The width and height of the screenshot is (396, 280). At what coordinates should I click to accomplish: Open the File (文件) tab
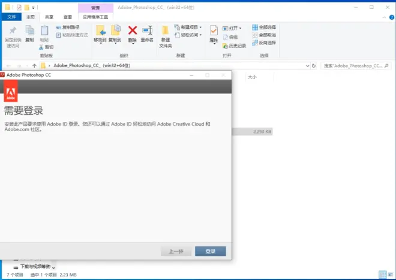tap(11, 17)
